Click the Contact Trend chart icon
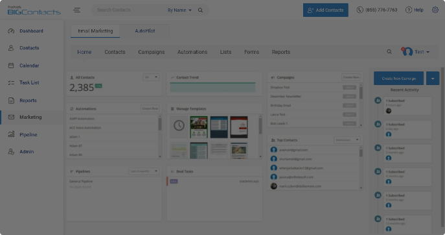The width and height of the screenshot is (445, 235). click(x=172, y=77)
